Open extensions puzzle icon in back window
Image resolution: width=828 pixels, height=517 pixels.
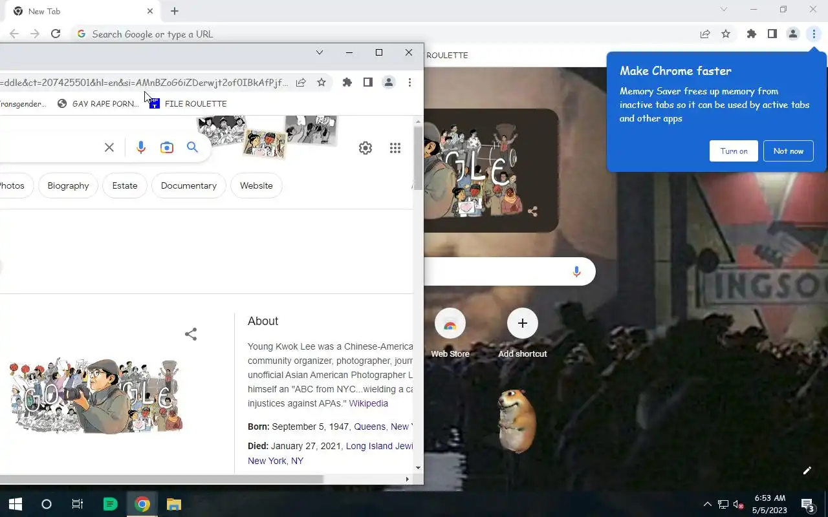752,34
